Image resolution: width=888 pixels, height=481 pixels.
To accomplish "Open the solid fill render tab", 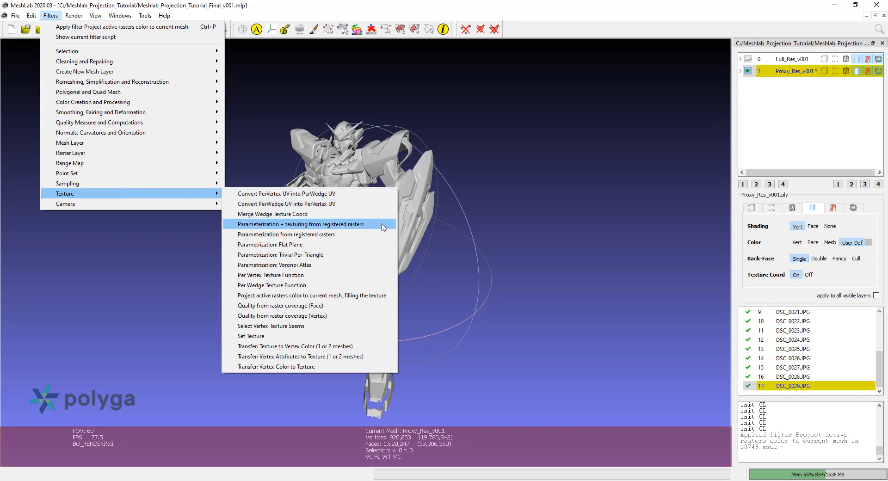I will pos(812,208).
